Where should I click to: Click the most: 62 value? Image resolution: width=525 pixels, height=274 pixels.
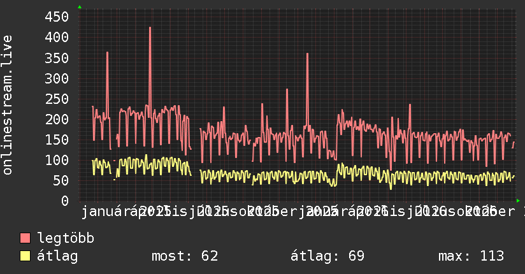[x=185, y=256]
